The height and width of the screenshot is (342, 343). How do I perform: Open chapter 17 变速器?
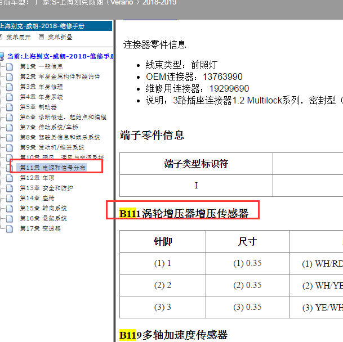[40, 228]
